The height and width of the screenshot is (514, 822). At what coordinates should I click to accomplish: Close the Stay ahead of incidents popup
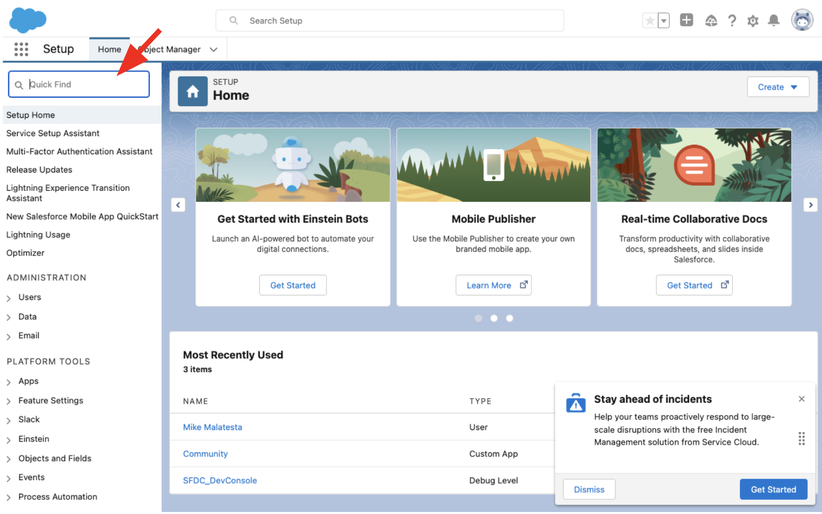tap(802, 399)
